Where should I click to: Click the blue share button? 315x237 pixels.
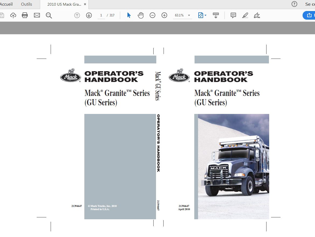pos(309,15)
